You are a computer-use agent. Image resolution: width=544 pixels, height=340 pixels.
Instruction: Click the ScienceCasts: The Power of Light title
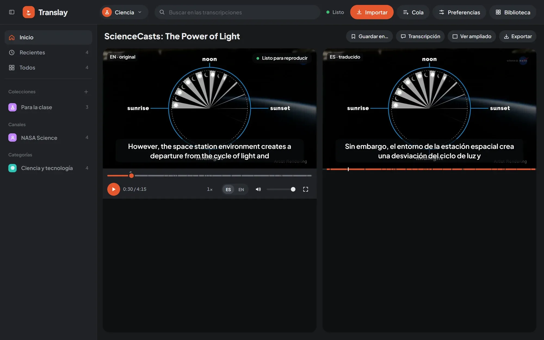click(172, 36)
